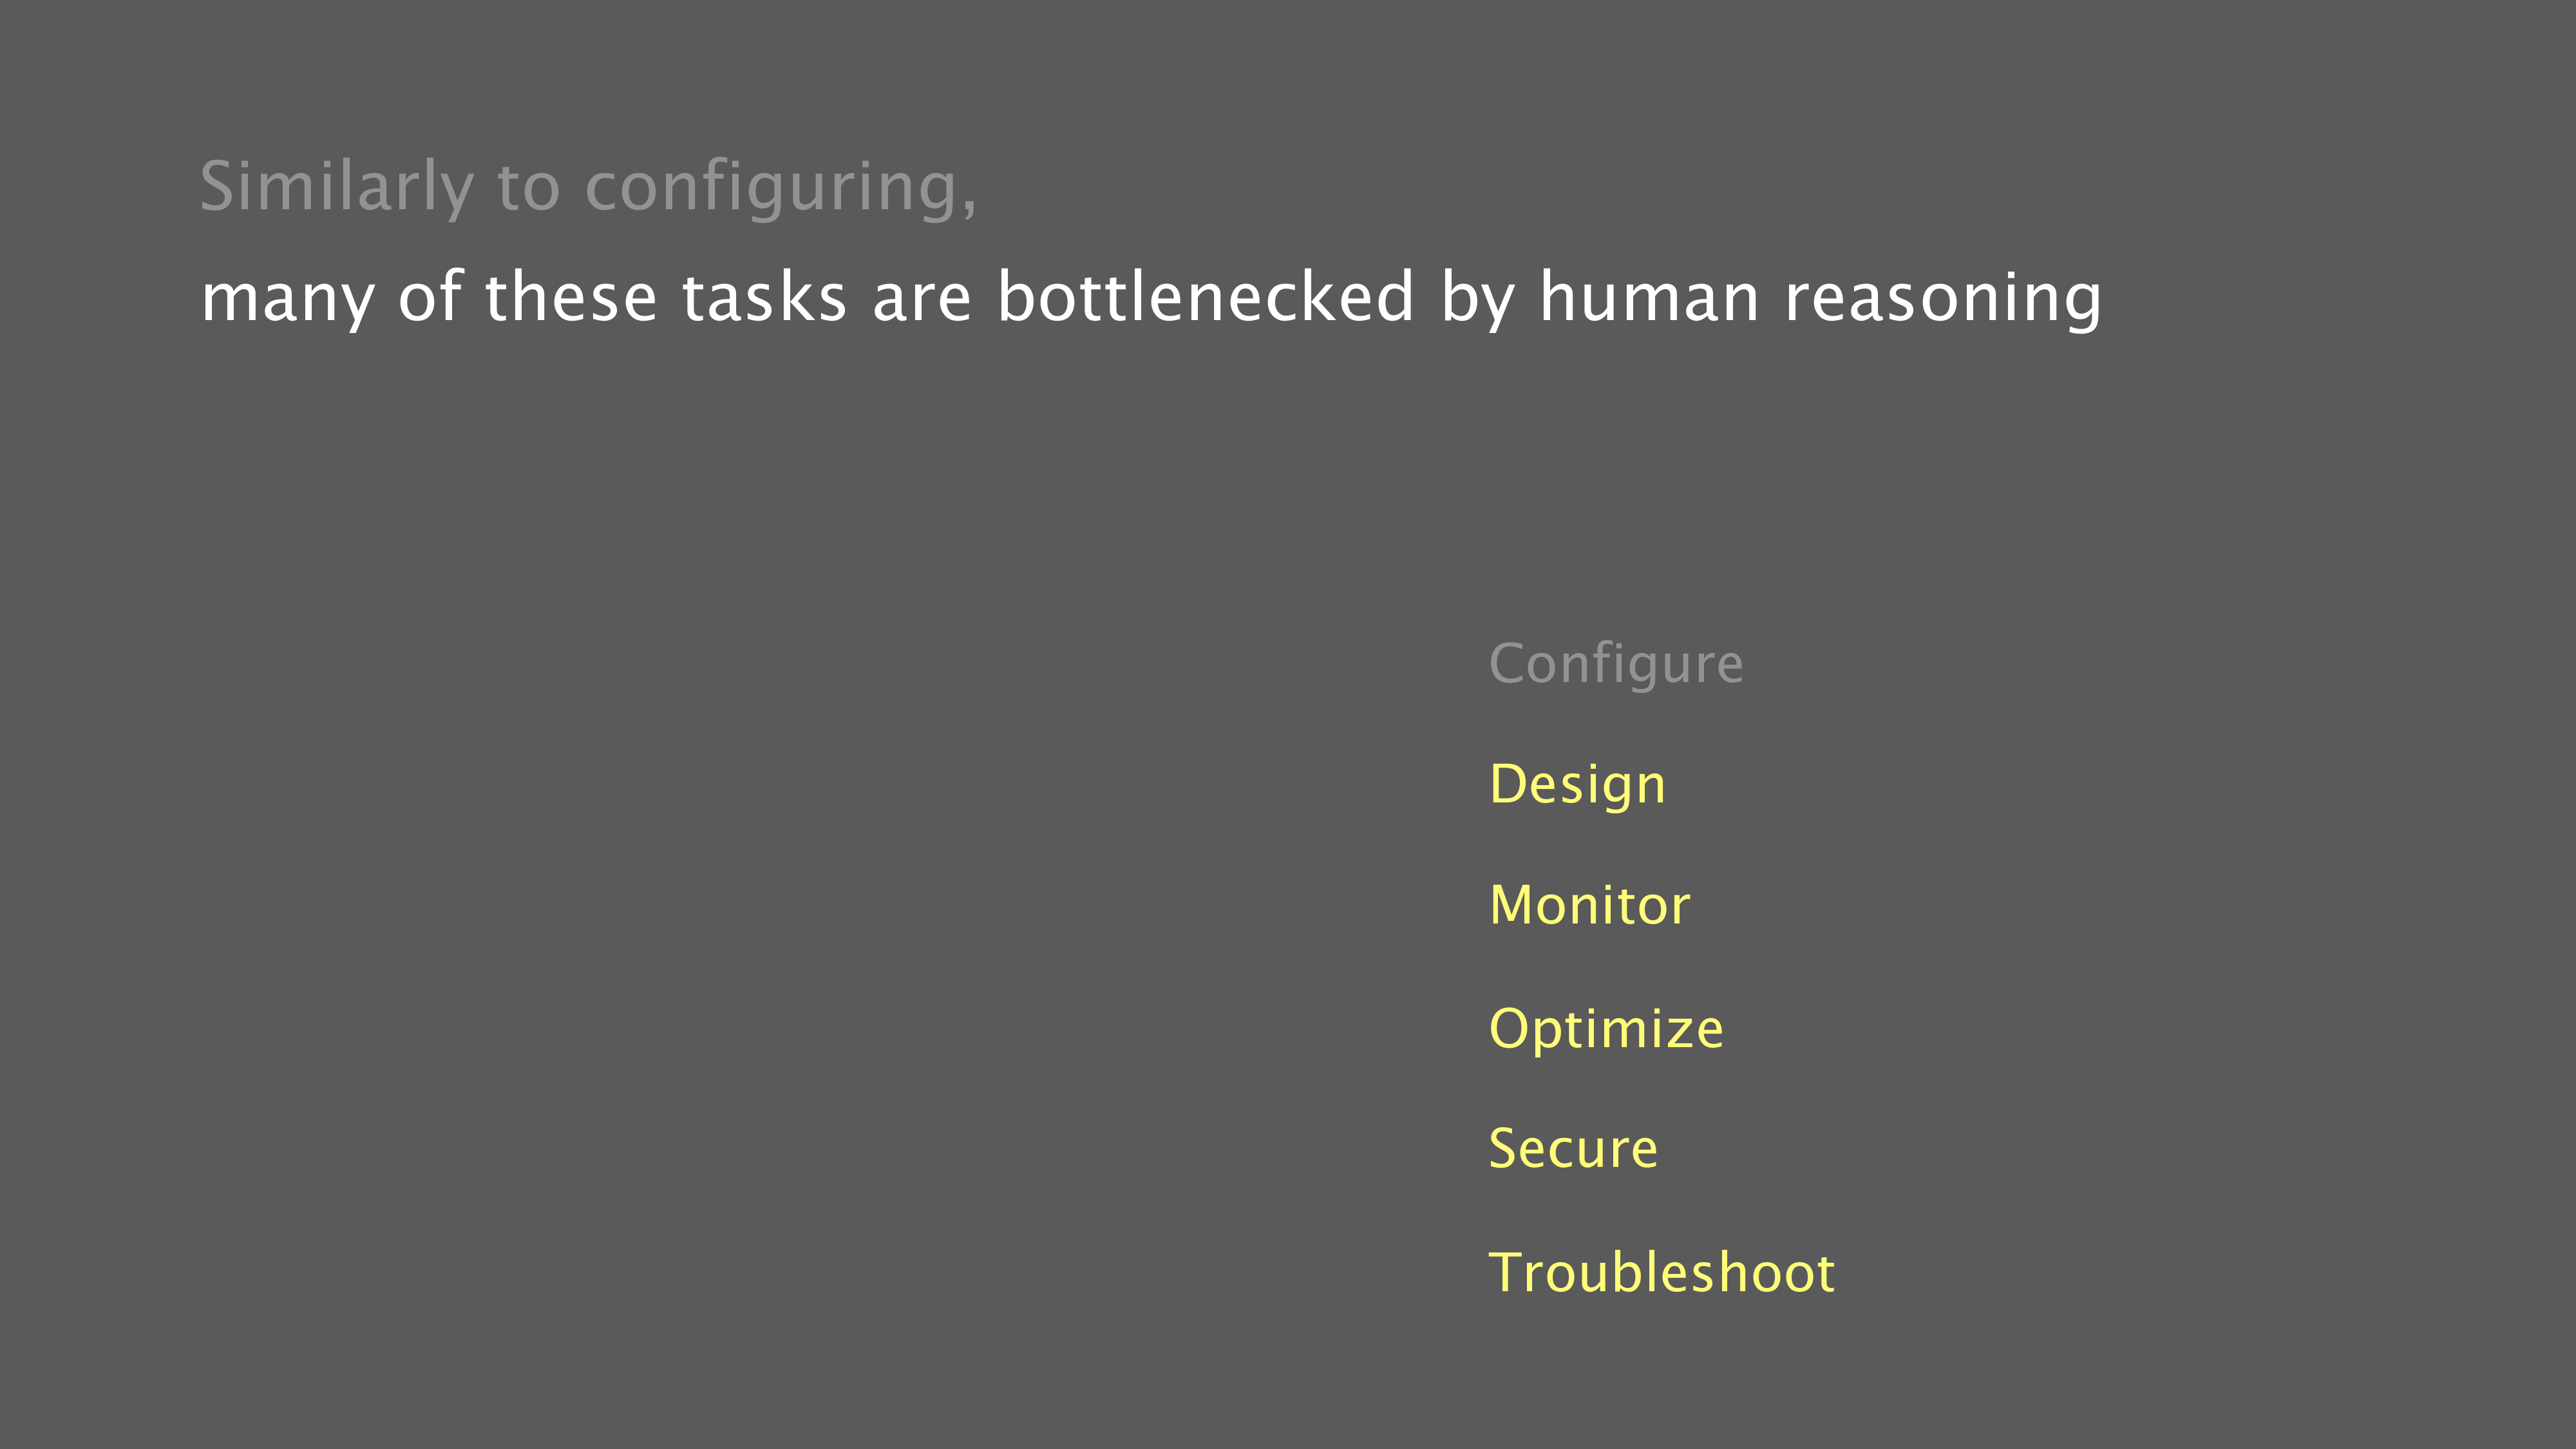The height and width of the screenshot is (1449, 2576).
Task: Select the Optimize list item
Action: (1606, 1028)
